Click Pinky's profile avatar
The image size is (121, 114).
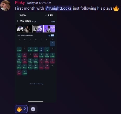[x=5, y=5]
